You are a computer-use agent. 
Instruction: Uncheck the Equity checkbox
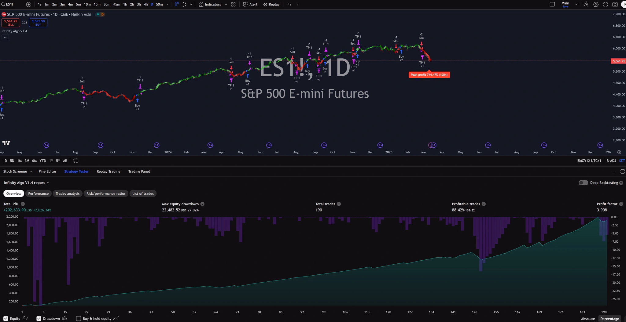[6, 318]
